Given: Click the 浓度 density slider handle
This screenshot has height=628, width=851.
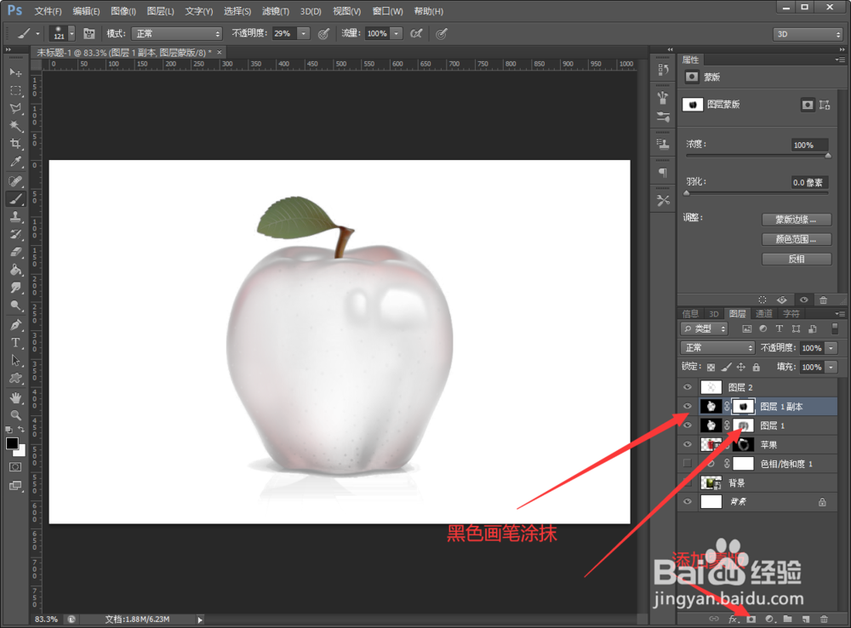Looking at the screenshot, I should [x=828, y=157].
